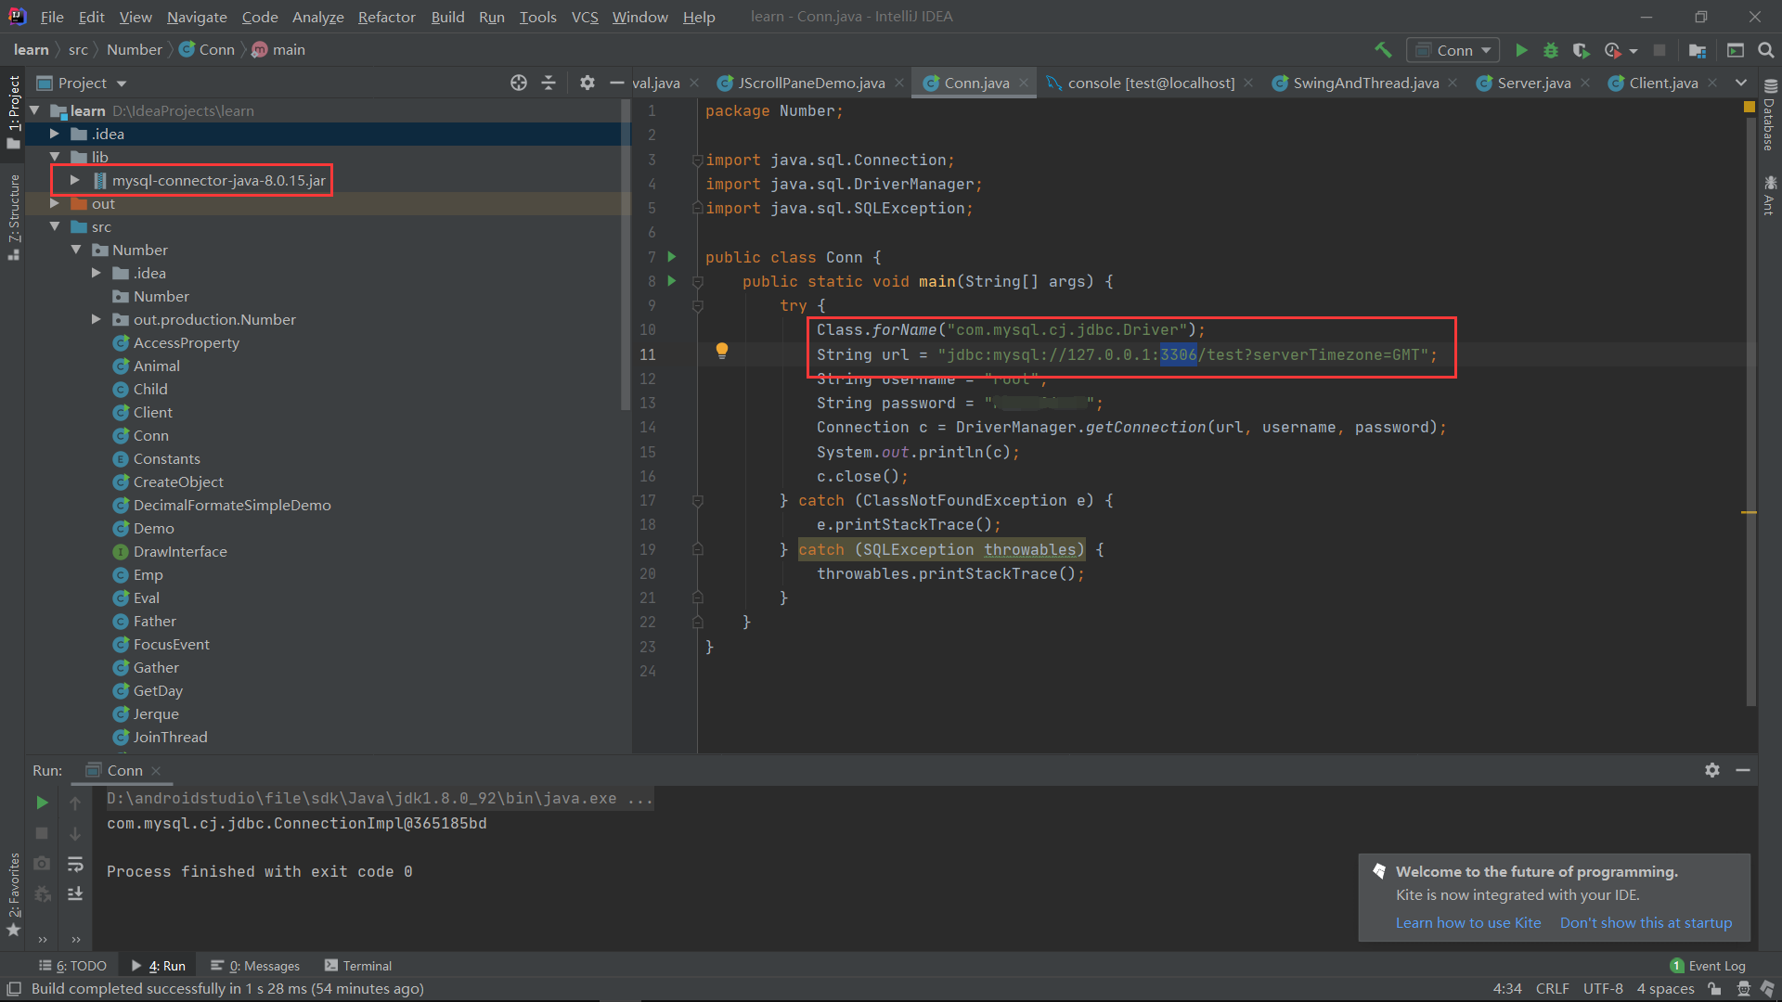Open Search Everywhere magnifier icon
The width and height of the screenshot is (1782, 1002).
pyautogui.click(x=1765, y=50)
